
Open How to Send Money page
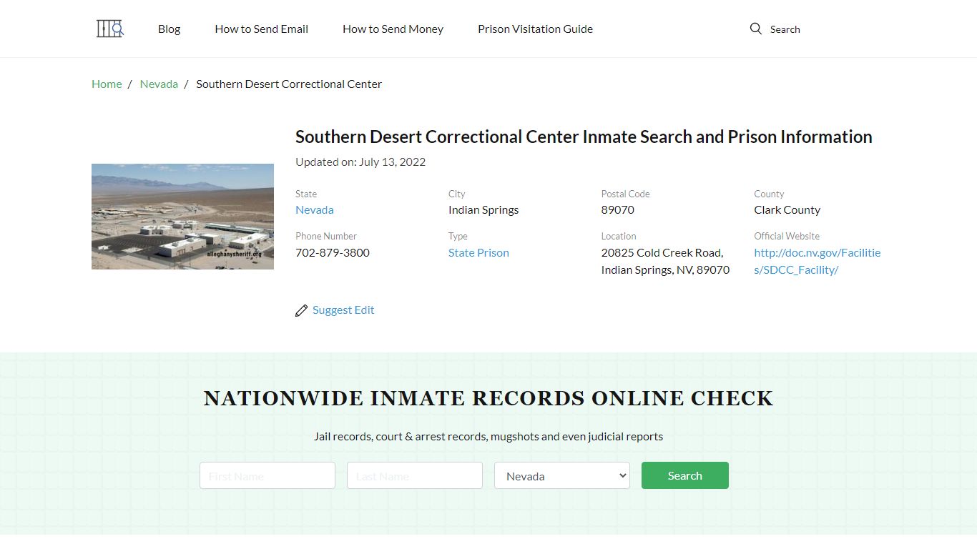[393, 29]
